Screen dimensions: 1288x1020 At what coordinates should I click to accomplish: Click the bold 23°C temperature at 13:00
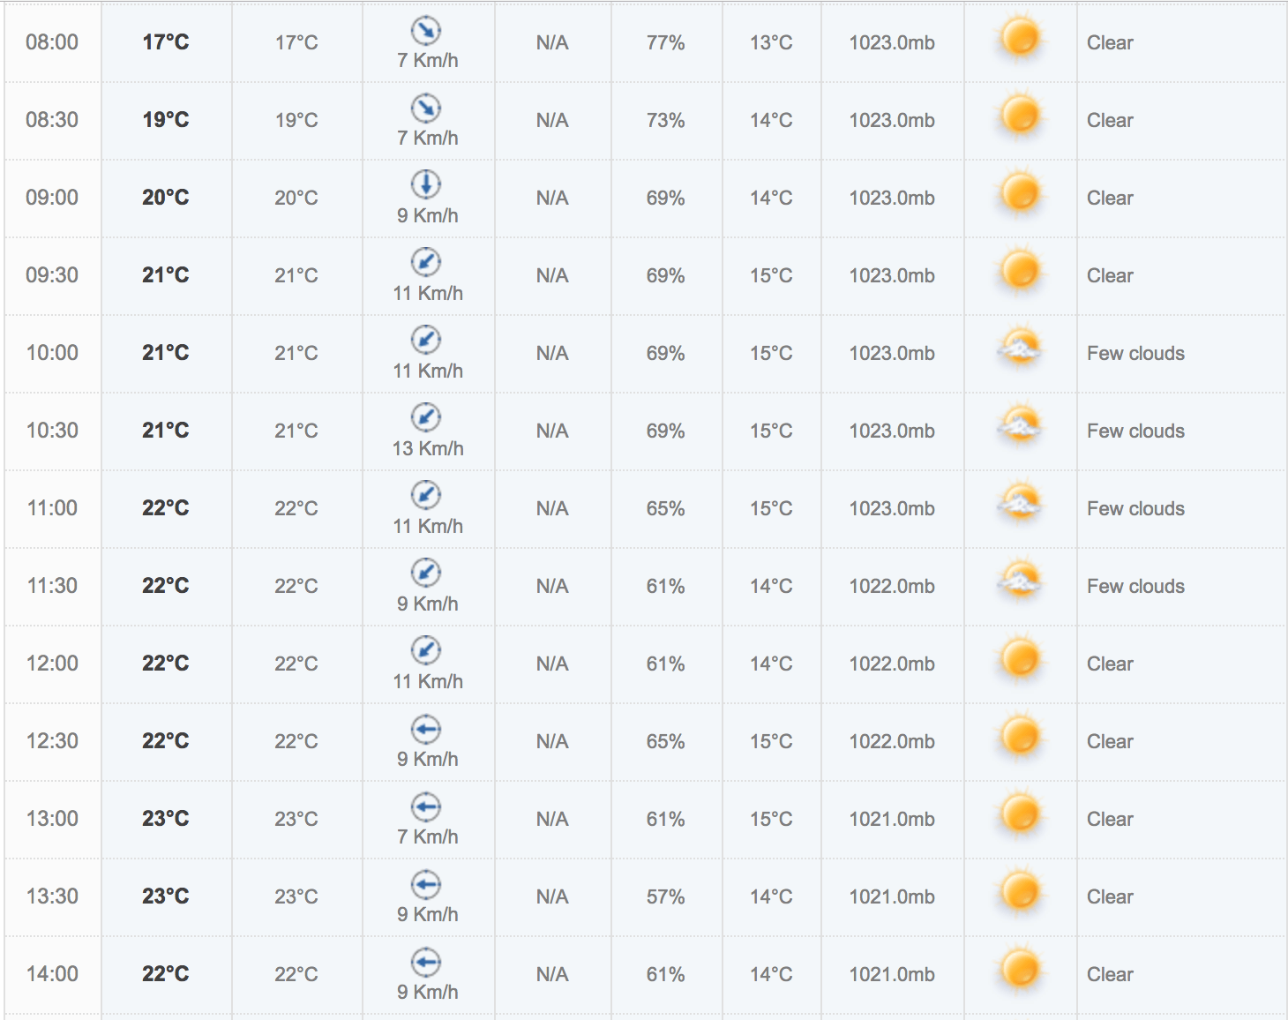pyautogui.click(x=166, y=819)
